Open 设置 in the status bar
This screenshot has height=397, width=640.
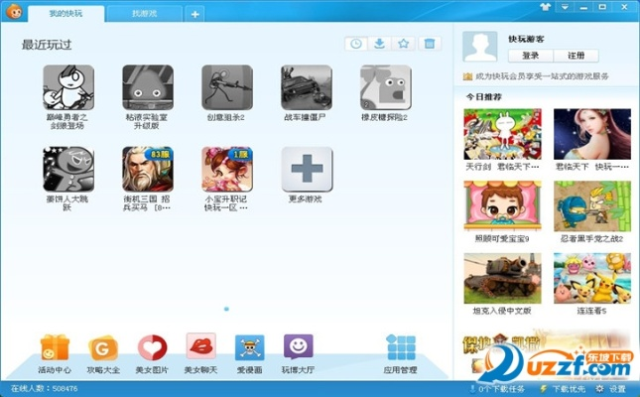(x=618, y=388)
